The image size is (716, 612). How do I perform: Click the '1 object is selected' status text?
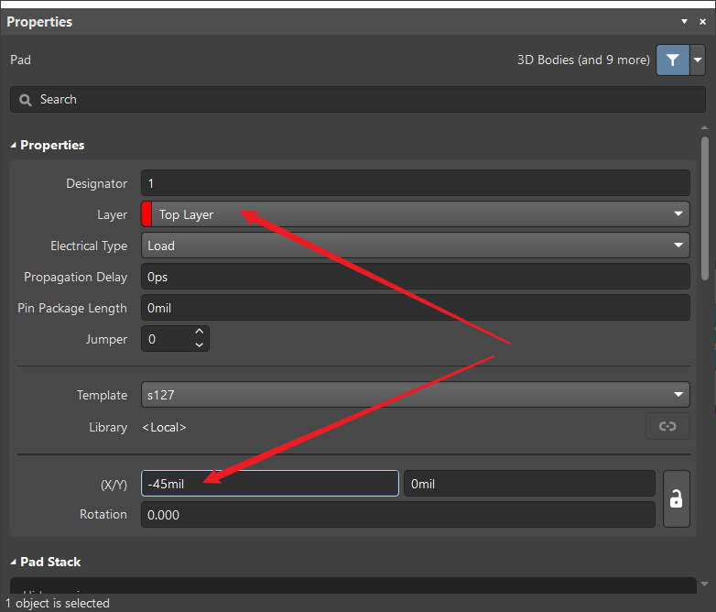[58, 603]
